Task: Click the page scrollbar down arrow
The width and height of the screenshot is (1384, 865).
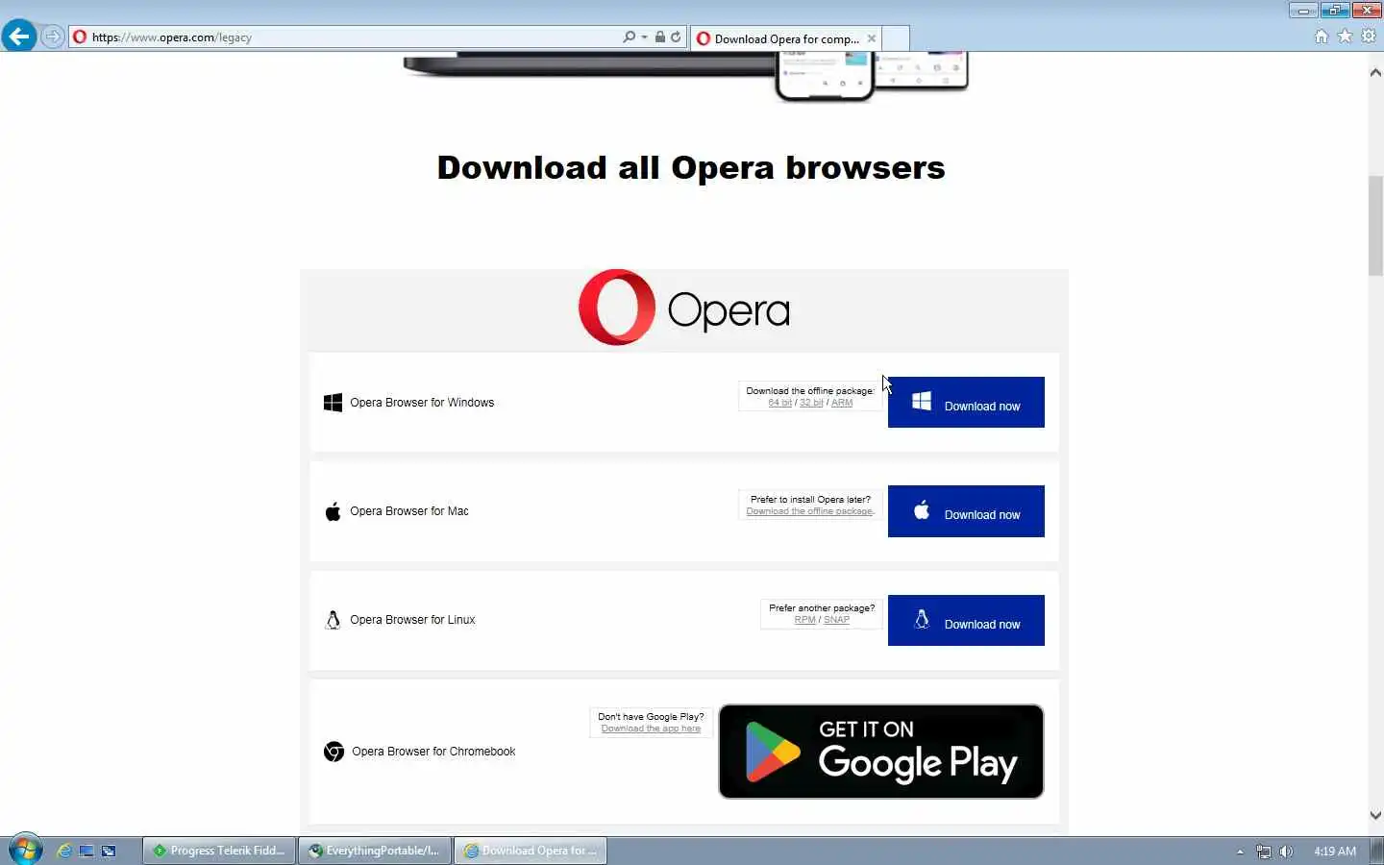Action: (1375, 815)
